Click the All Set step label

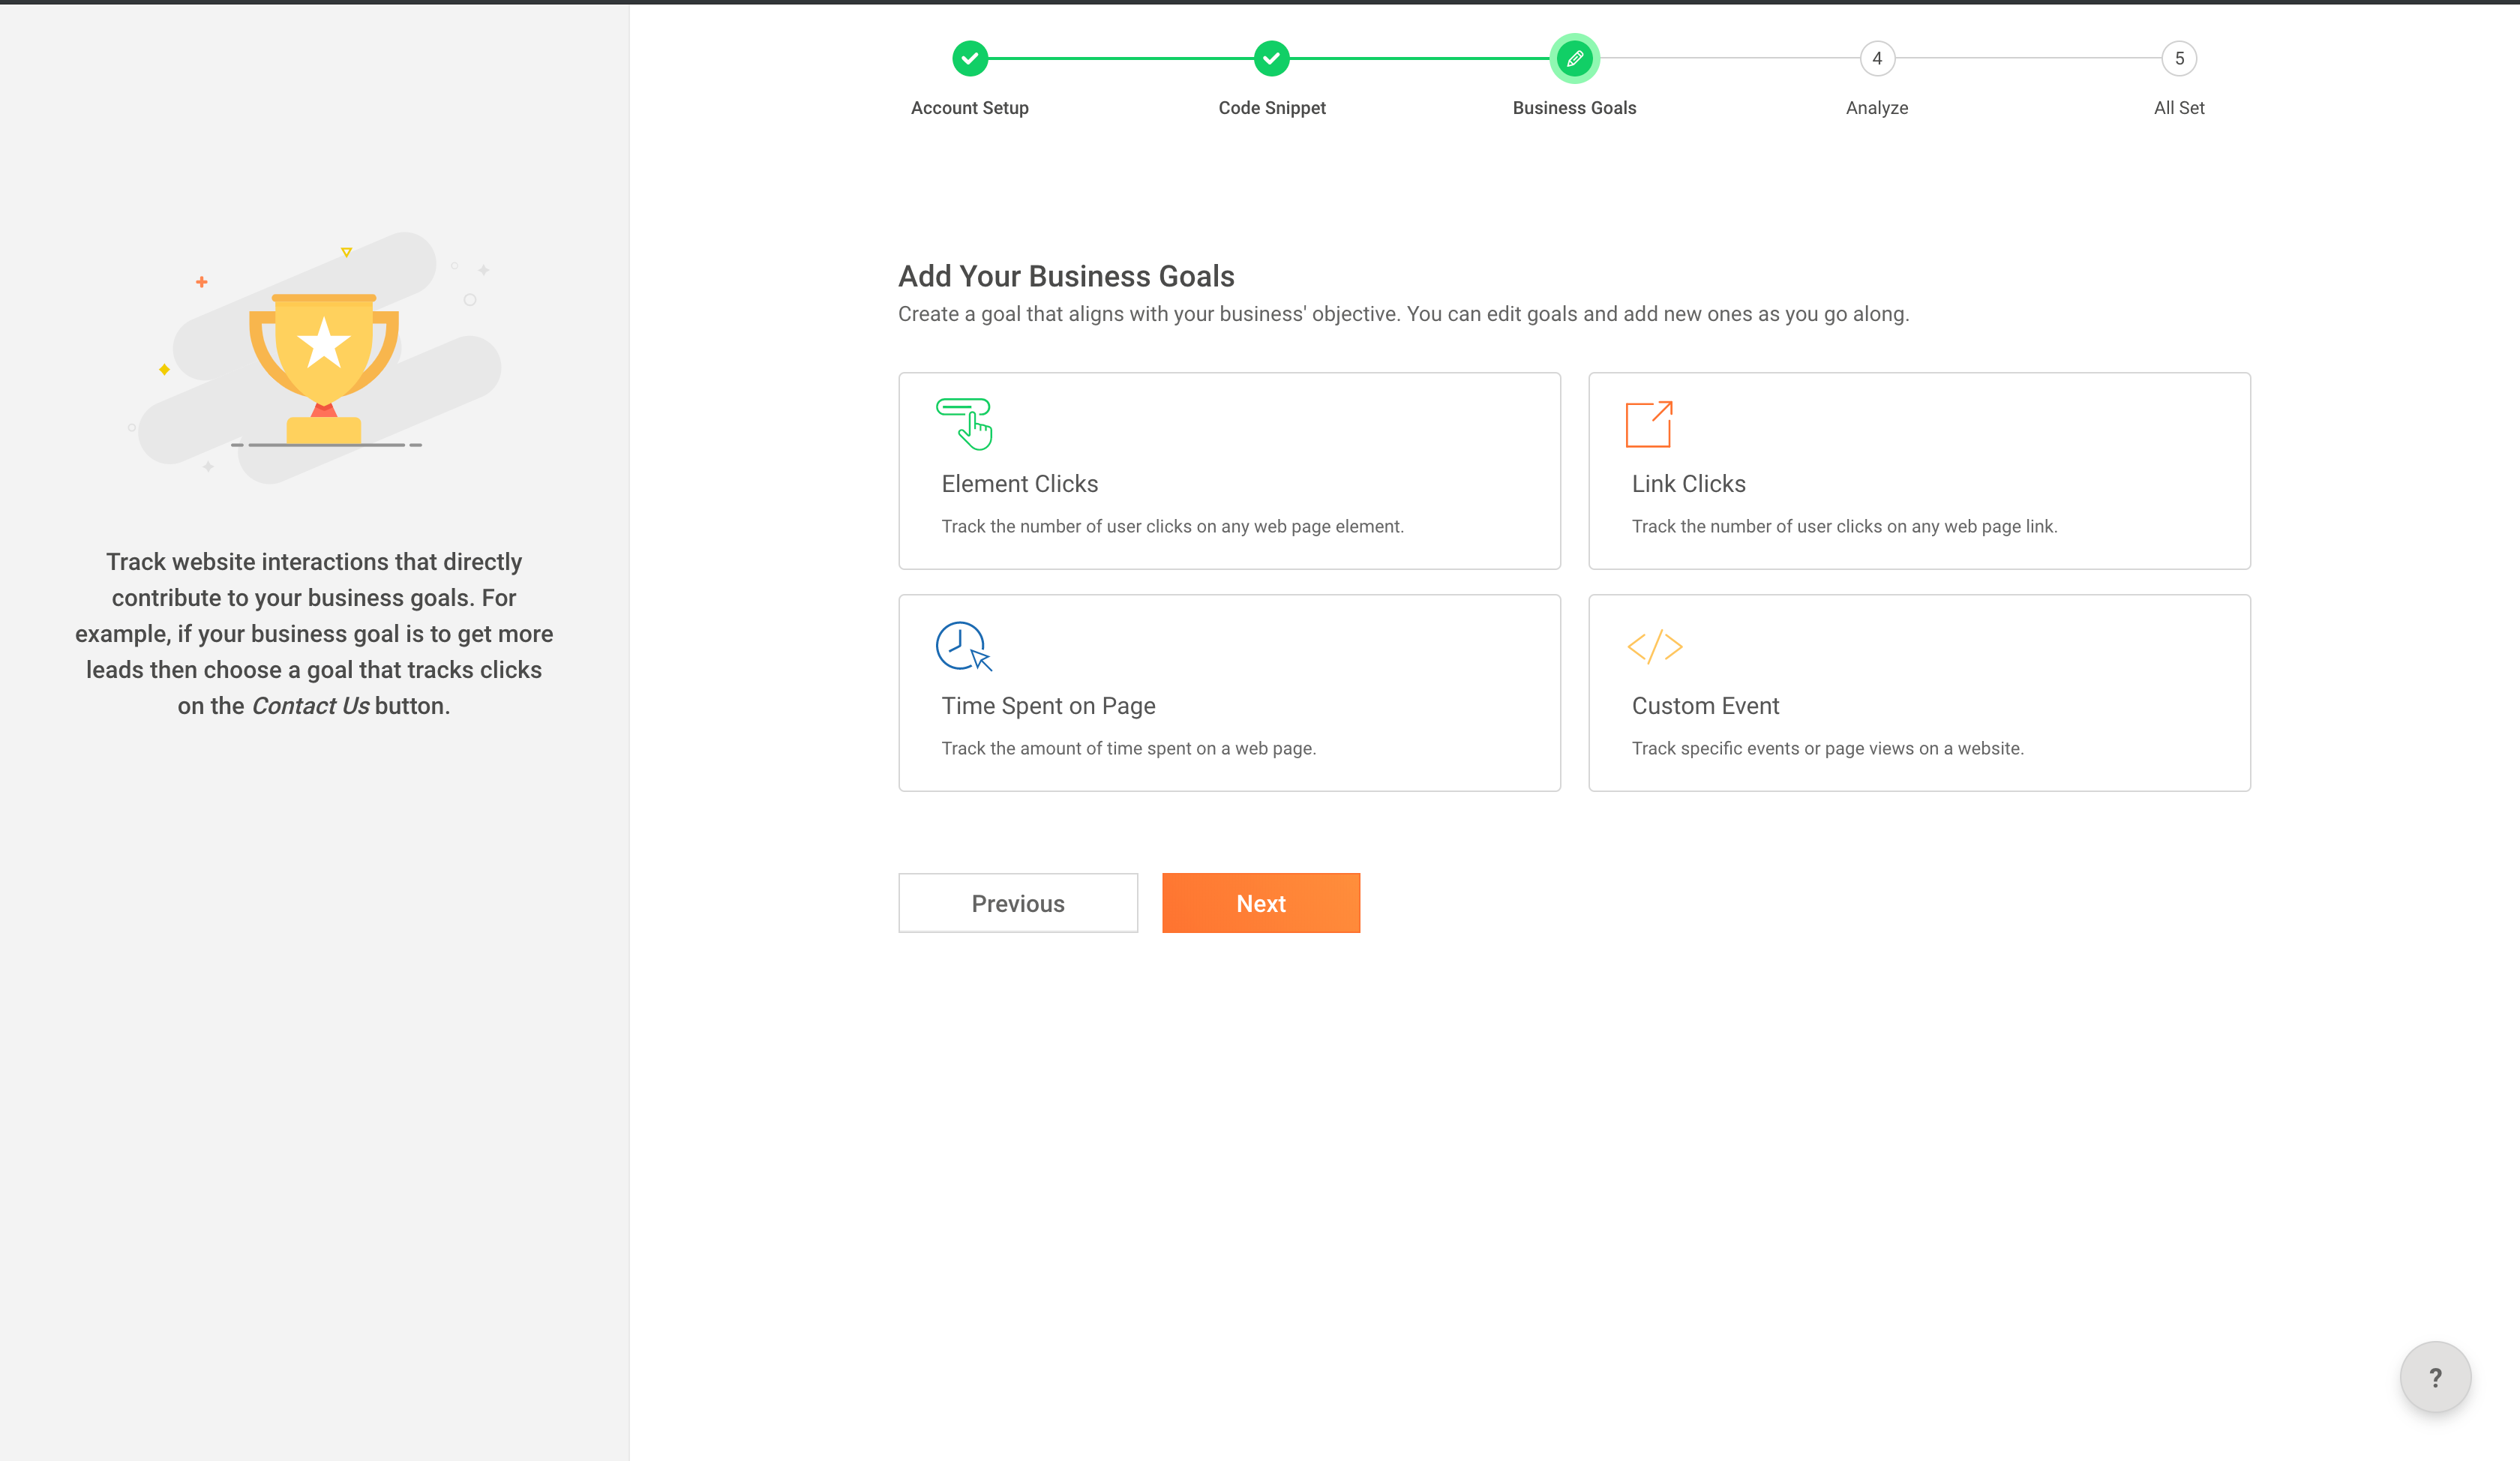coord(2178,108)
